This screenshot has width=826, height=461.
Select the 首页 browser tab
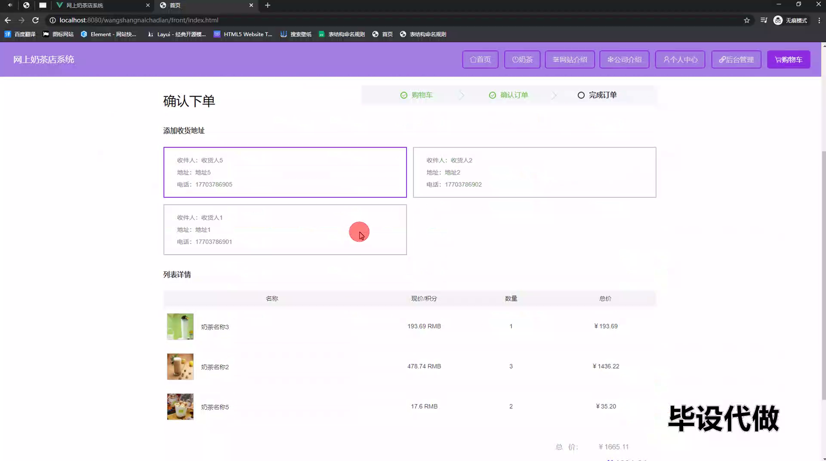pyautogui.click(x=206, y=5)
